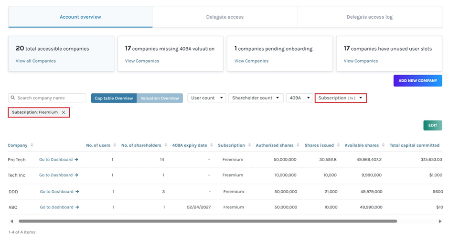Open the User count dropdown

(x=207, y=98)
